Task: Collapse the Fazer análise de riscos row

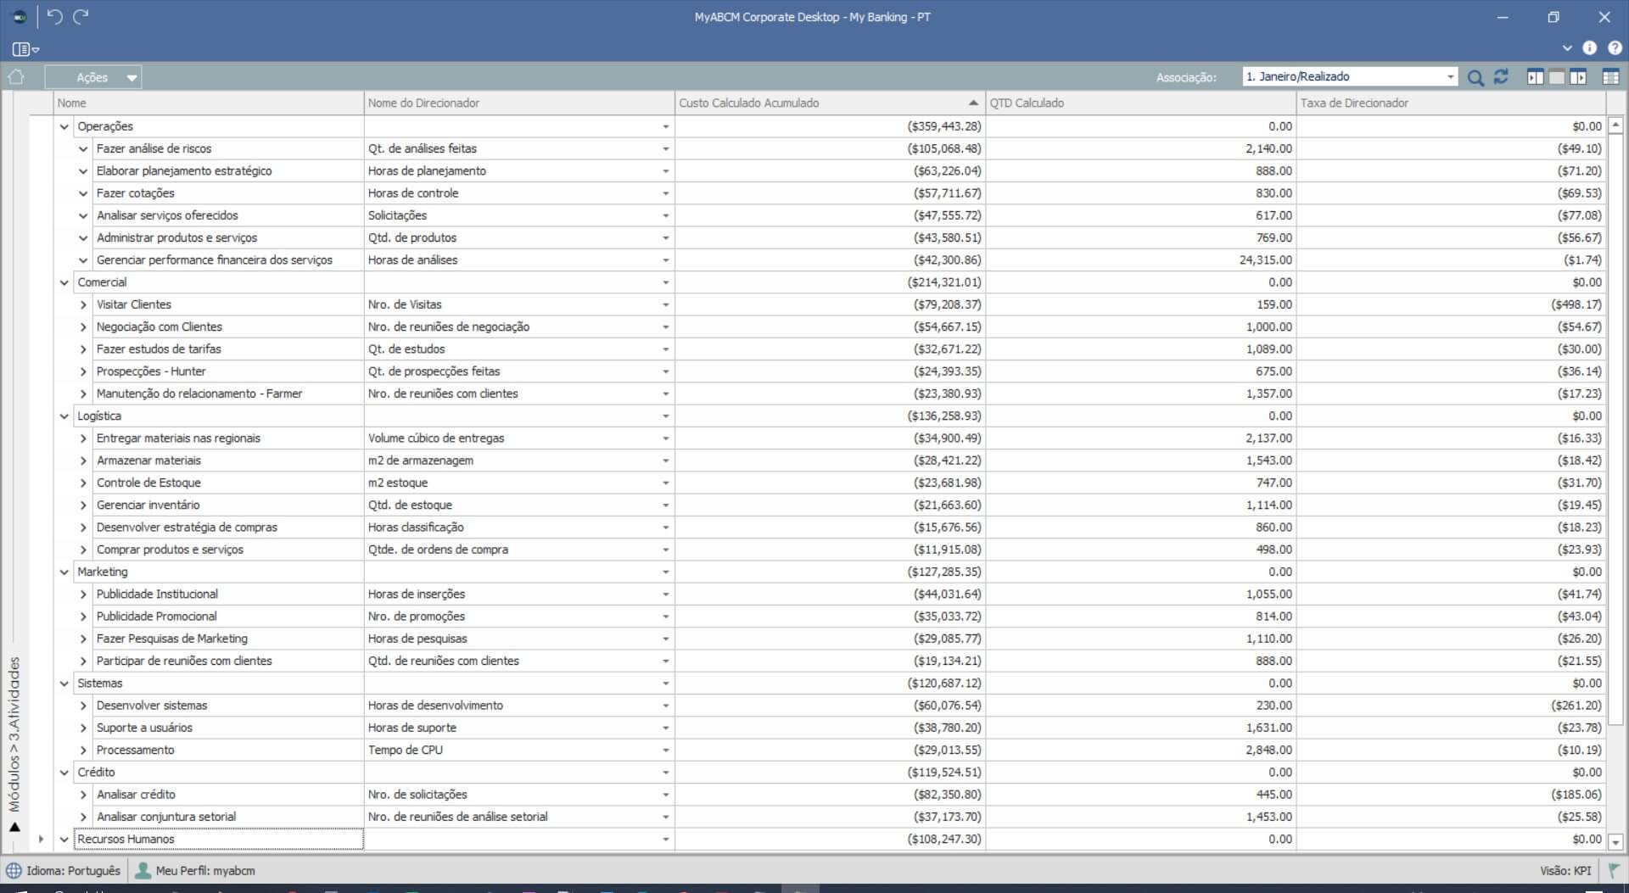Action: pos(83,148)
